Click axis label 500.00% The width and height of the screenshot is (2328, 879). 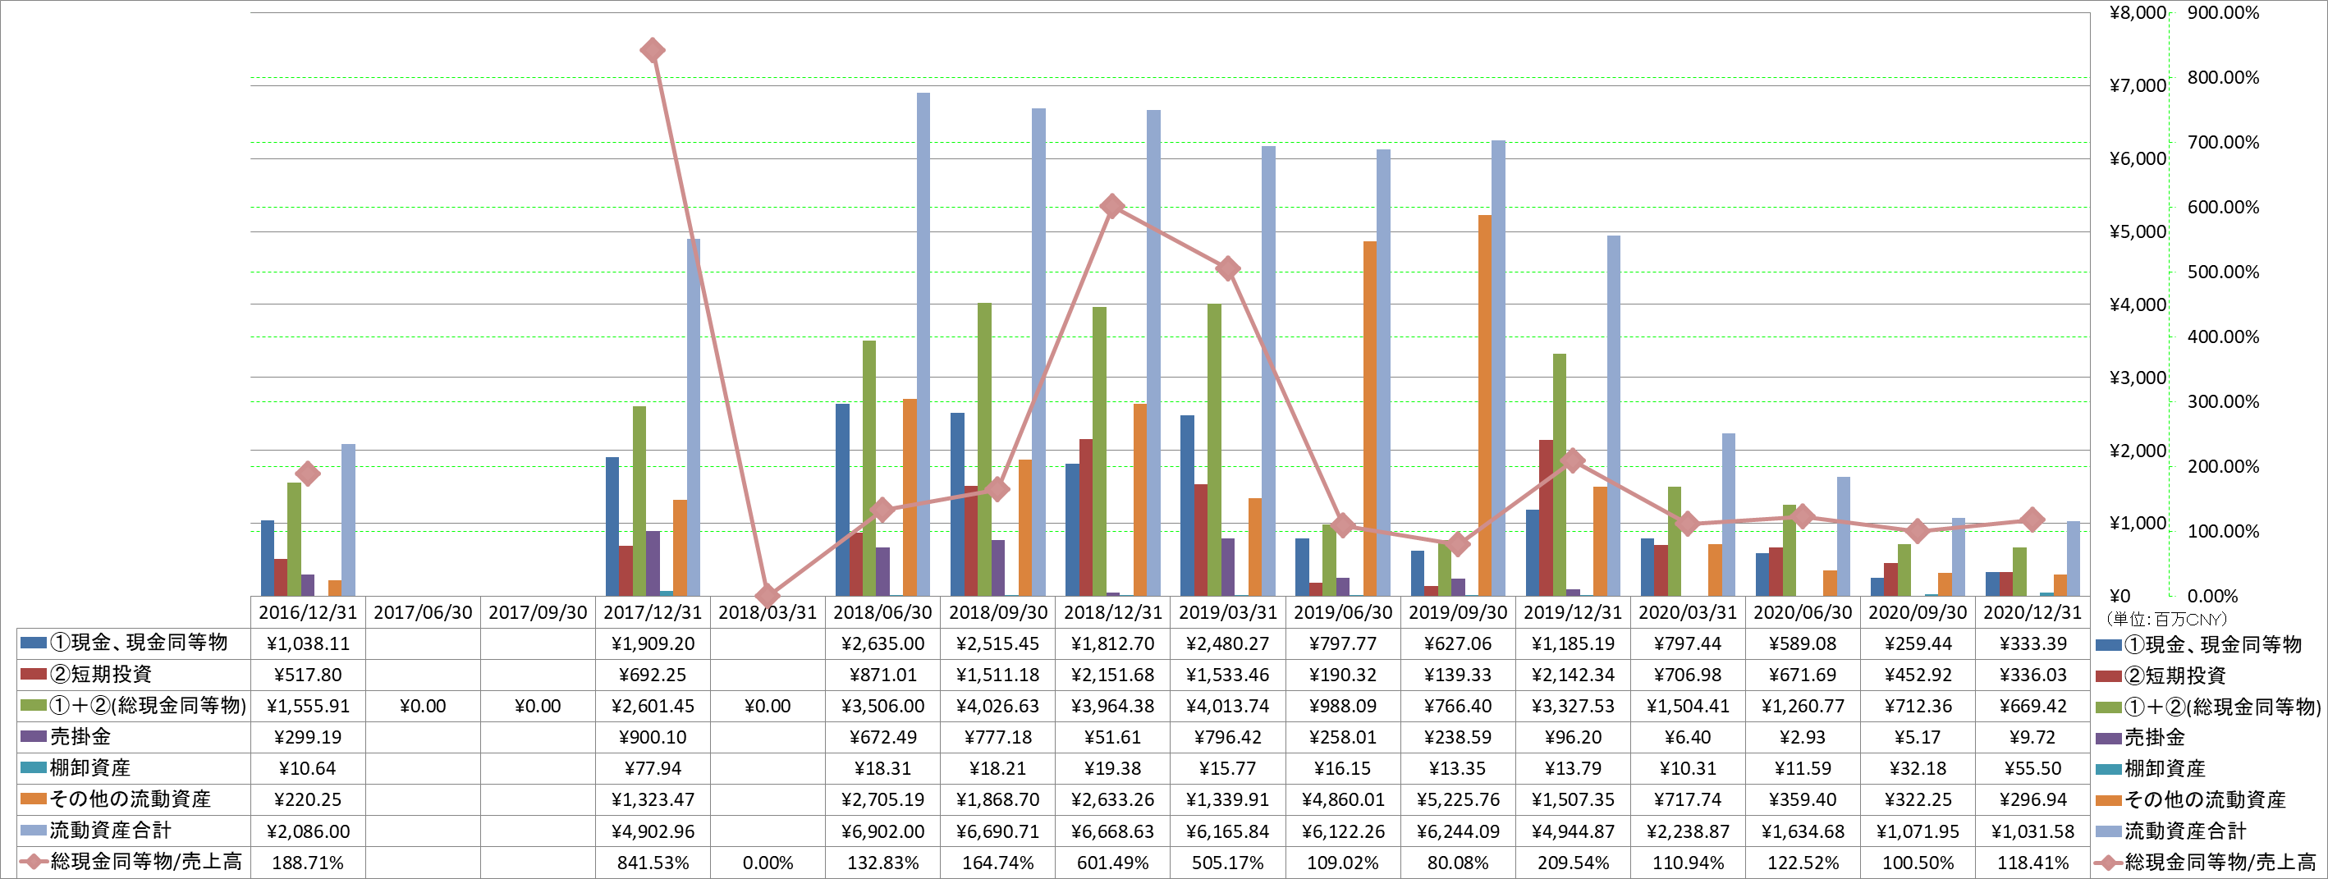[x=2223, y=272]
